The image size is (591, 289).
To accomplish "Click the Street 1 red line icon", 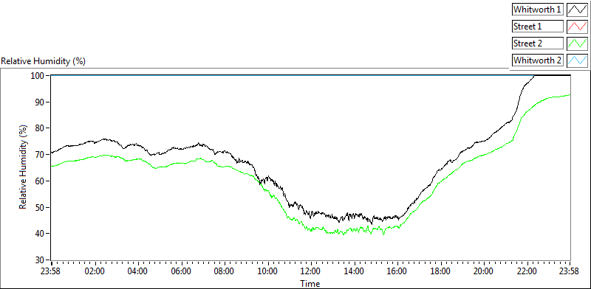I will click(577, 27).
